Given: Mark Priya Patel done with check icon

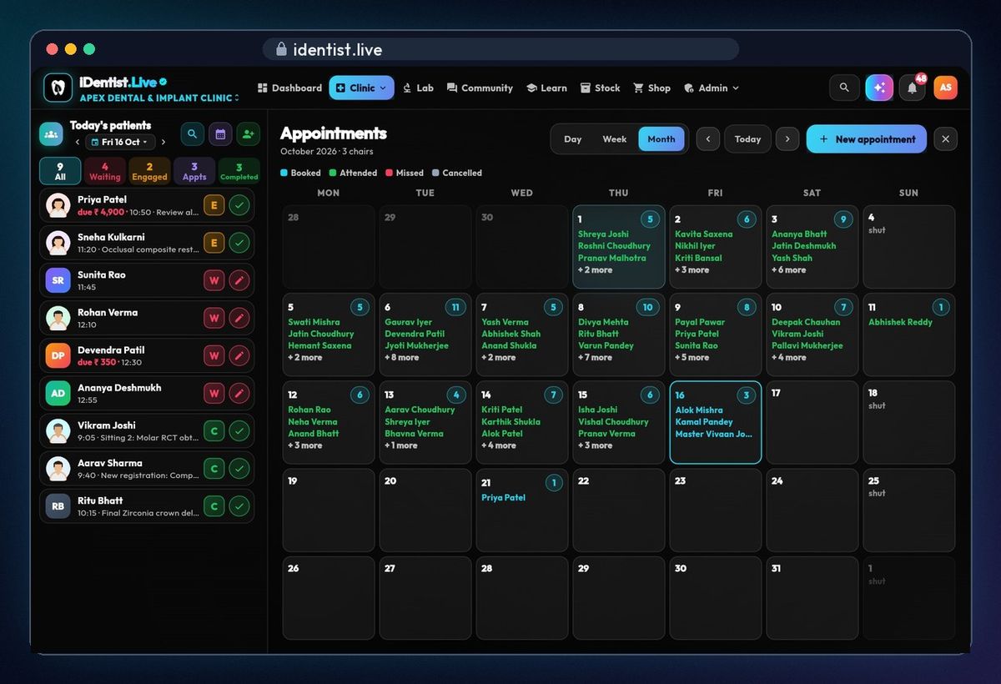Looking at the screenshot, I should point(239,205).
